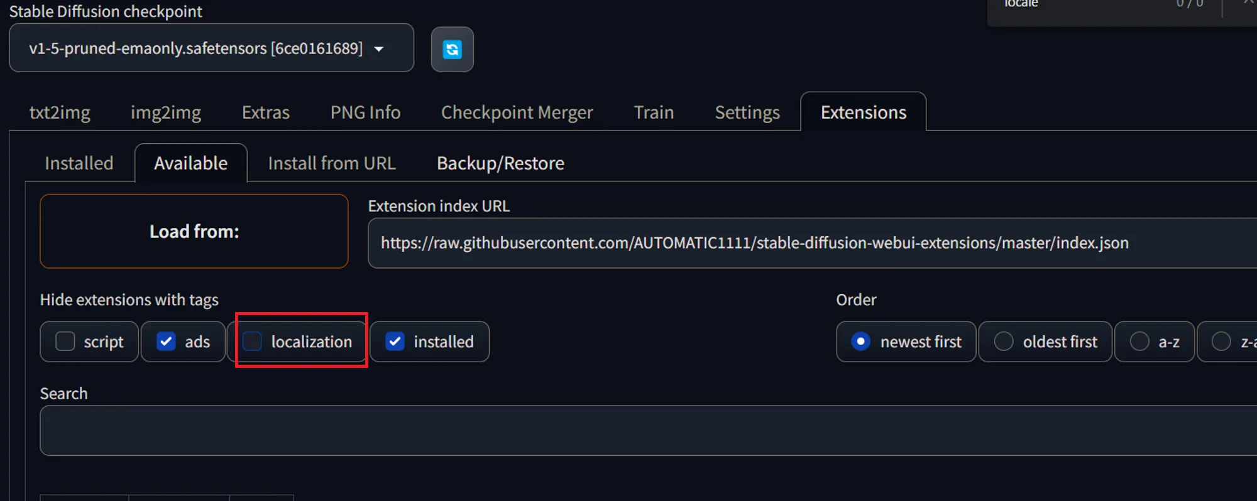Select the Installed extensions sub-tab
The width and height of the screenshot is (1257, 501).
coord(79,163)
